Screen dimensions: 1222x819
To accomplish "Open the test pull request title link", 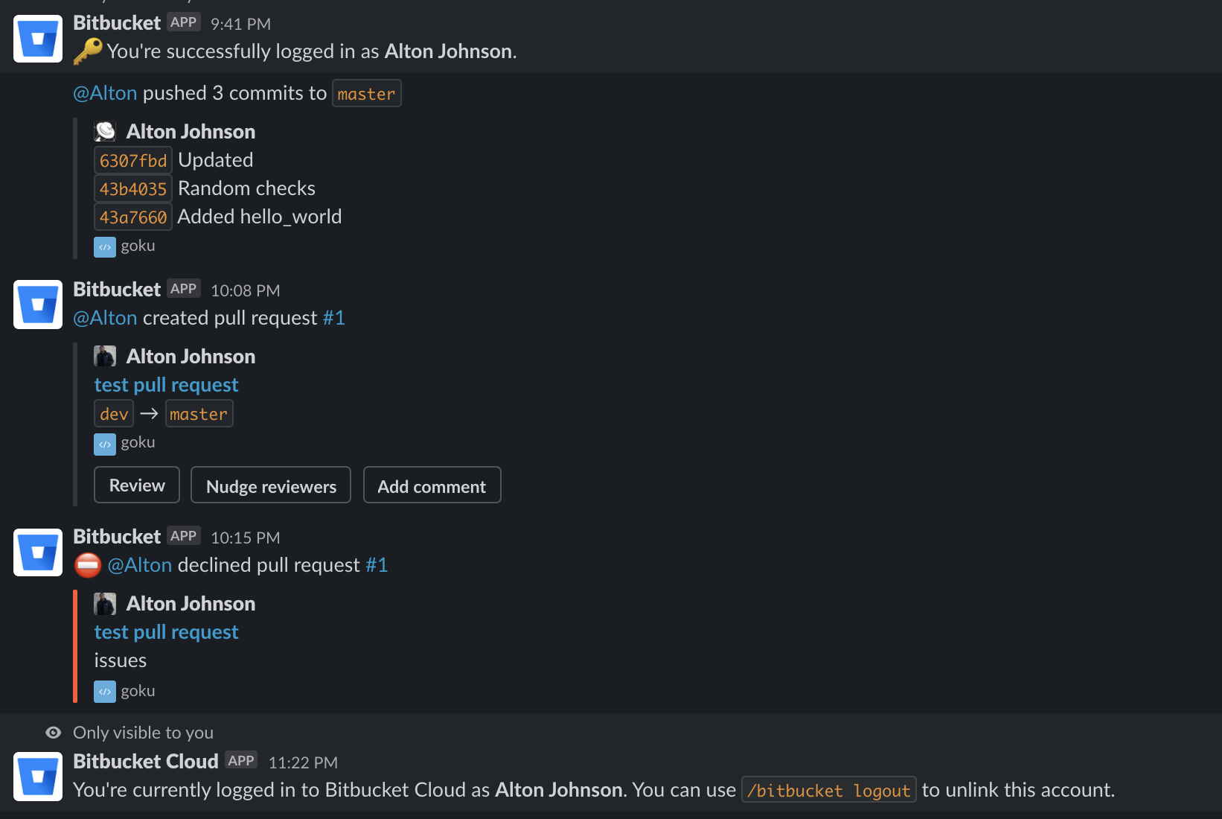I will (x=166, y=384).
